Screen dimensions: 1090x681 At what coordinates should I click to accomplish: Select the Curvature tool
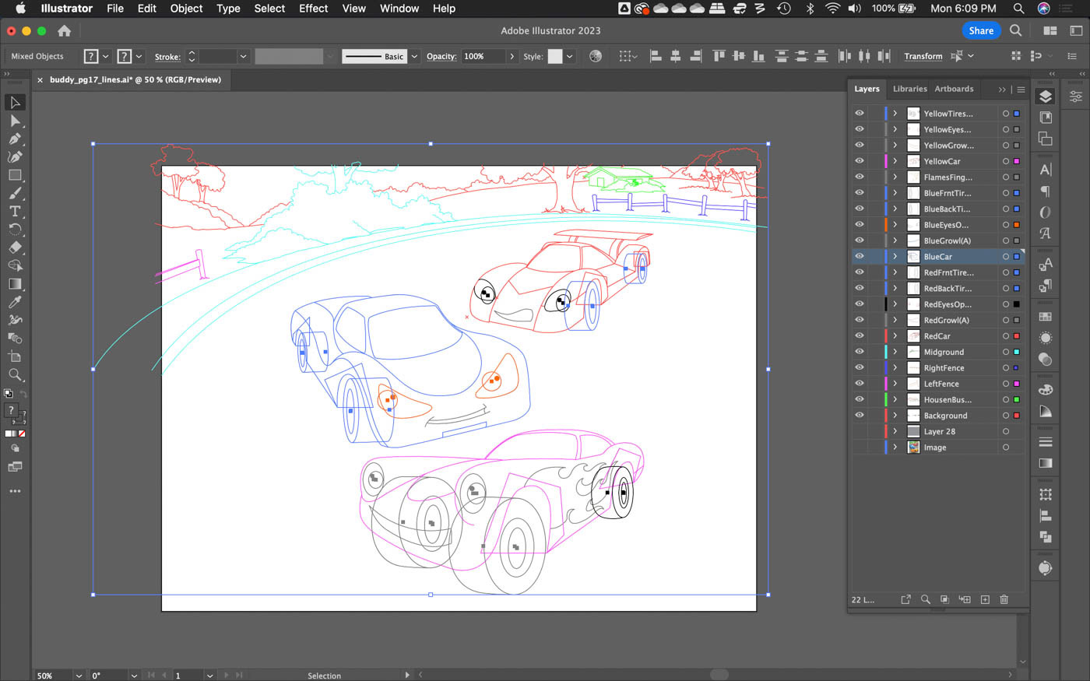click(x=15, y=156)
